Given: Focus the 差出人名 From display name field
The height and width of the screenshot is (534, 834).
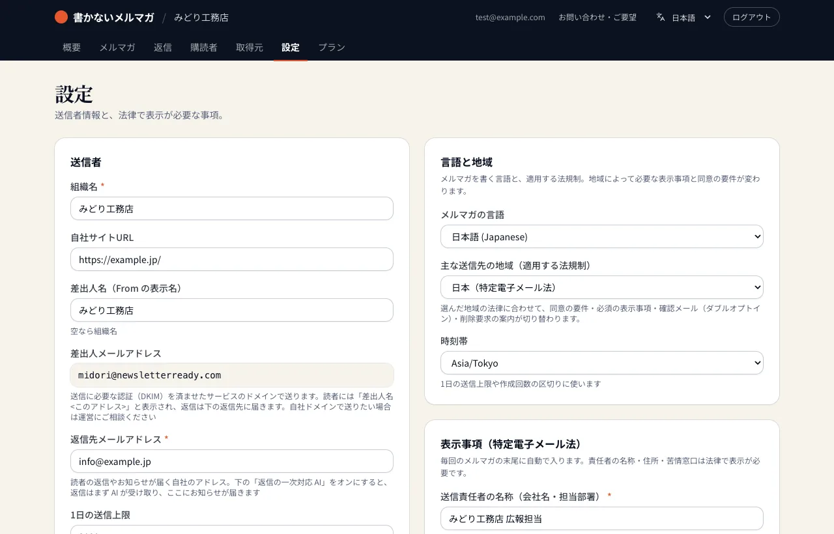Looking at the screenshot, I should click(x=232, y=310).
